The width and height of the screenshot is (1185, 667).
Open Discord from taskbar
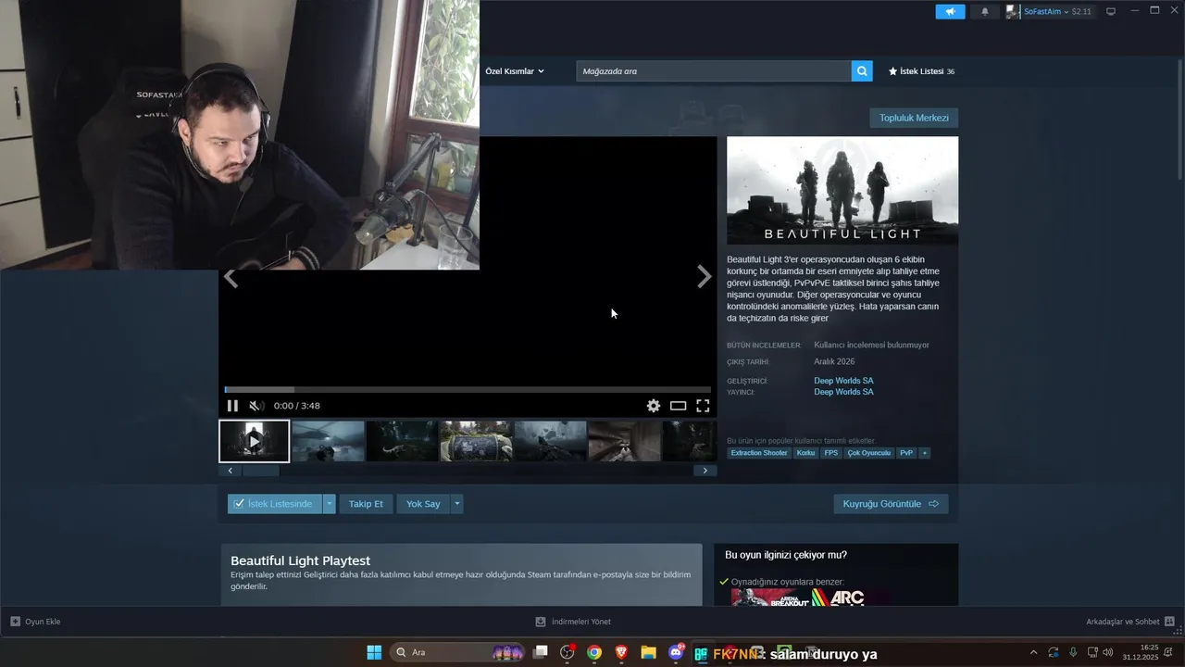pos(676,652)
